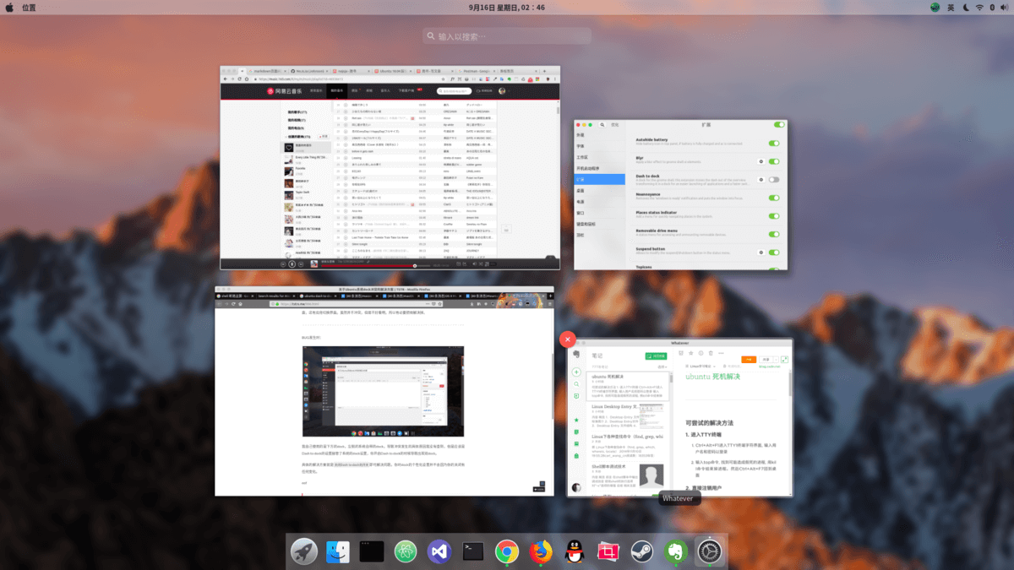The height and width of the screenshot is (570, 1014).
Task: Open the Terminal dock icon
Action: (x=473, y=551)
